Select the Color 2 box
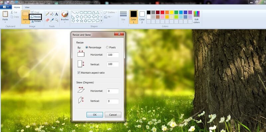The height and width of the screenshot is (132, 266). pos(142,17)
